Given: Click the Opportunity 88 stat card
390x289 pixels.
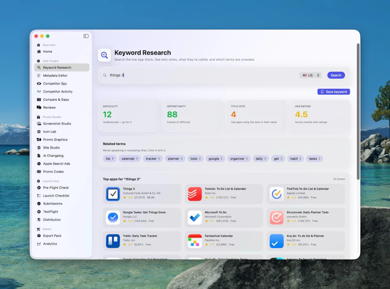Looking at the screenshot, I should point(192,115).
